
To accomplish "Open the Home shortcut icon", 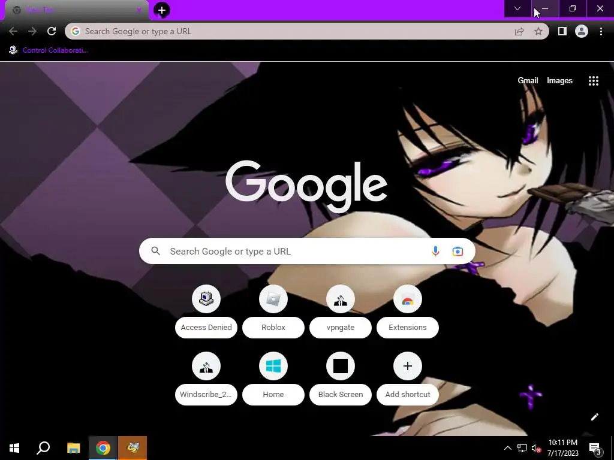I will click(x=273, y=366).
